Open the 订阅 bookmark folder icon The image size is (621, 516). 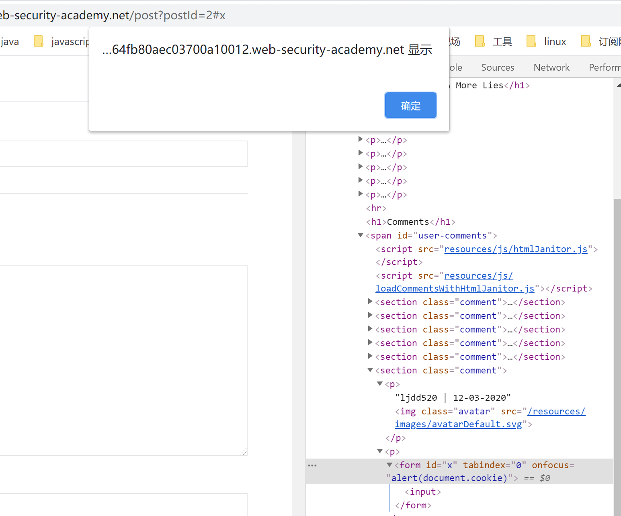click(586, 41)
